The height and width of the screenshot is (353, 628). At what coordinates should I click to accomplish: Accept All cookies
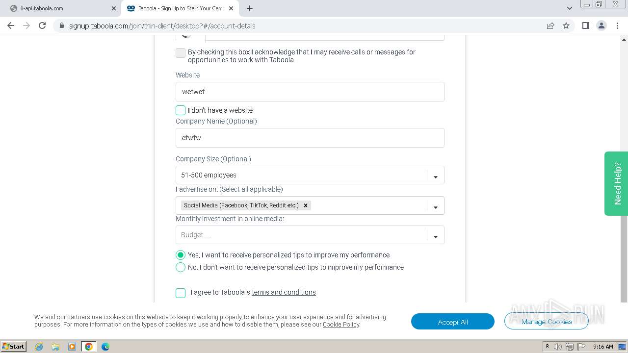453,322
